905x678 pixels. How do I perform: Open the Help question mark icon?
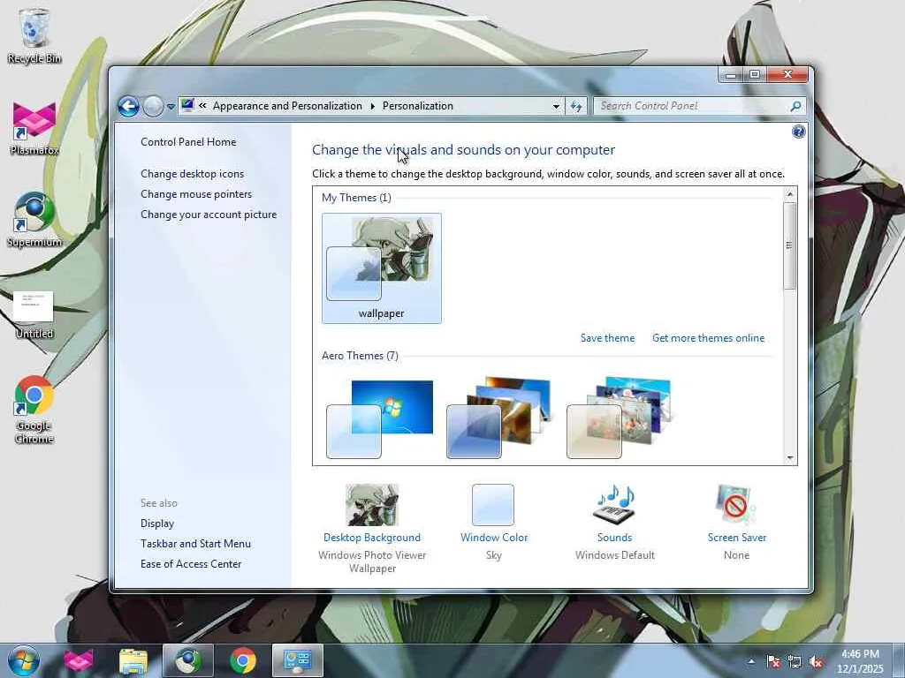(x=798, y=132)
